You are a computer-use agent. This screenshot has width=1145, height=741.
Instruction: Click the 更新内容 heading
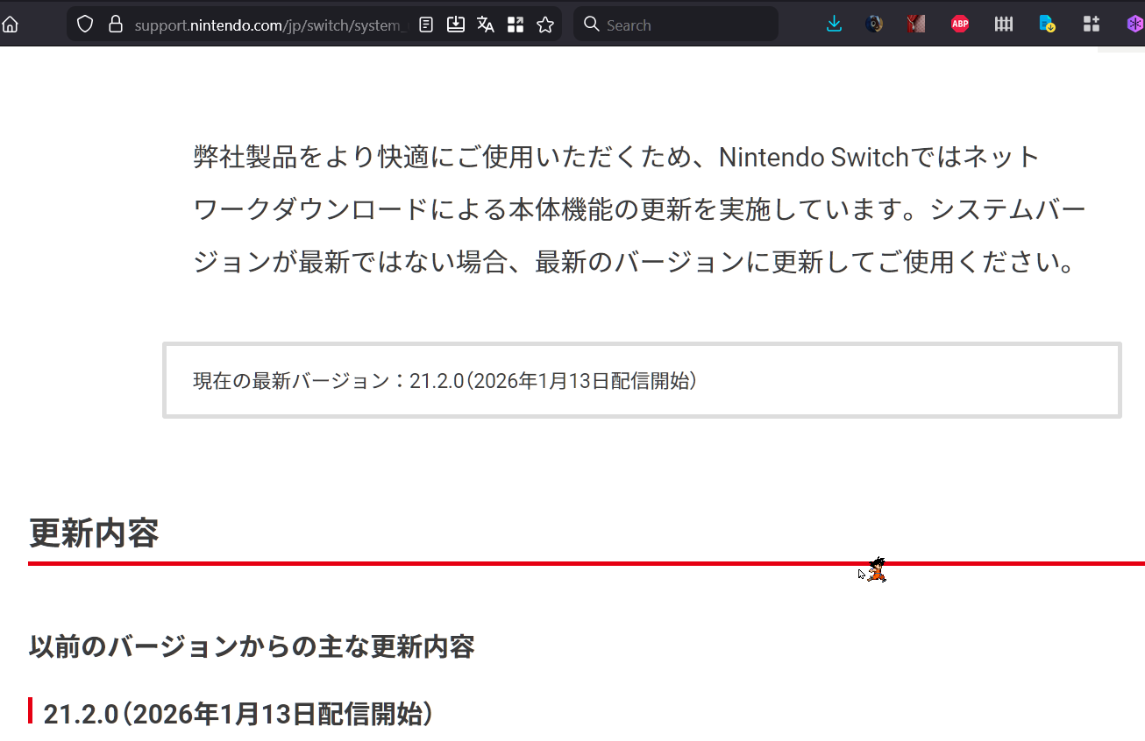(x=94, y=533)
